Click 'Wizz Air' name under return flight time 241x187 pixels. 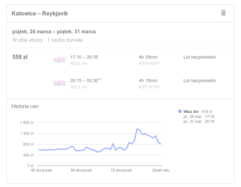[79, 87]
